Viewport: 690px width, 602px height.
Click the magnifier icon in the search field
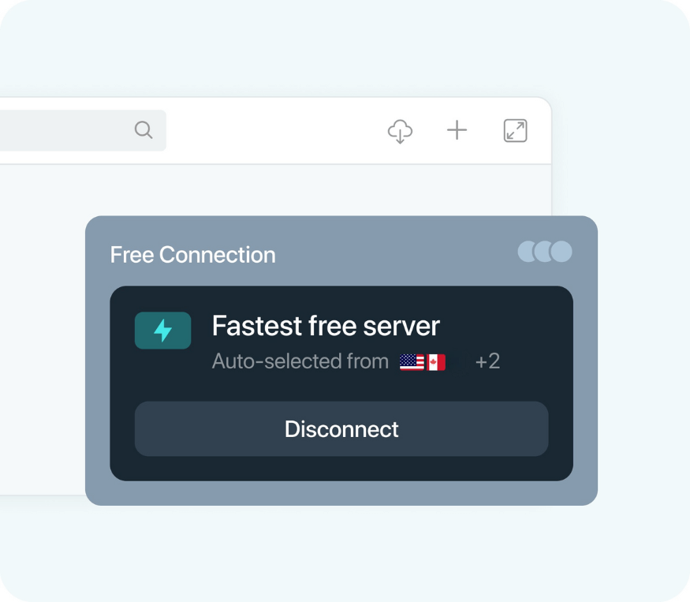click(x=143, y=130)
